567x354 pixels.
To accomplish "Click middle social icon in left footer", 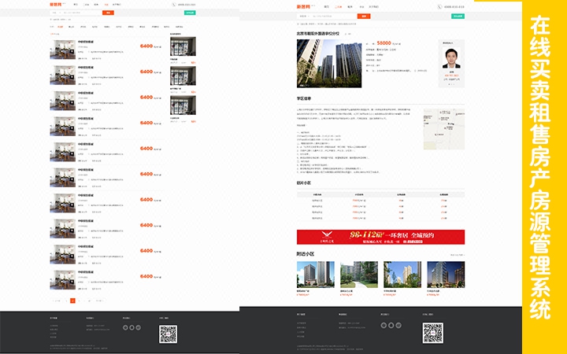I will [132, 327].
